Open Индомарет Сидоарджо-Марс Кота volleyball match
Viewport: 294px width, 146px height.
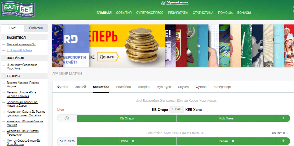(x=22, y=67)
